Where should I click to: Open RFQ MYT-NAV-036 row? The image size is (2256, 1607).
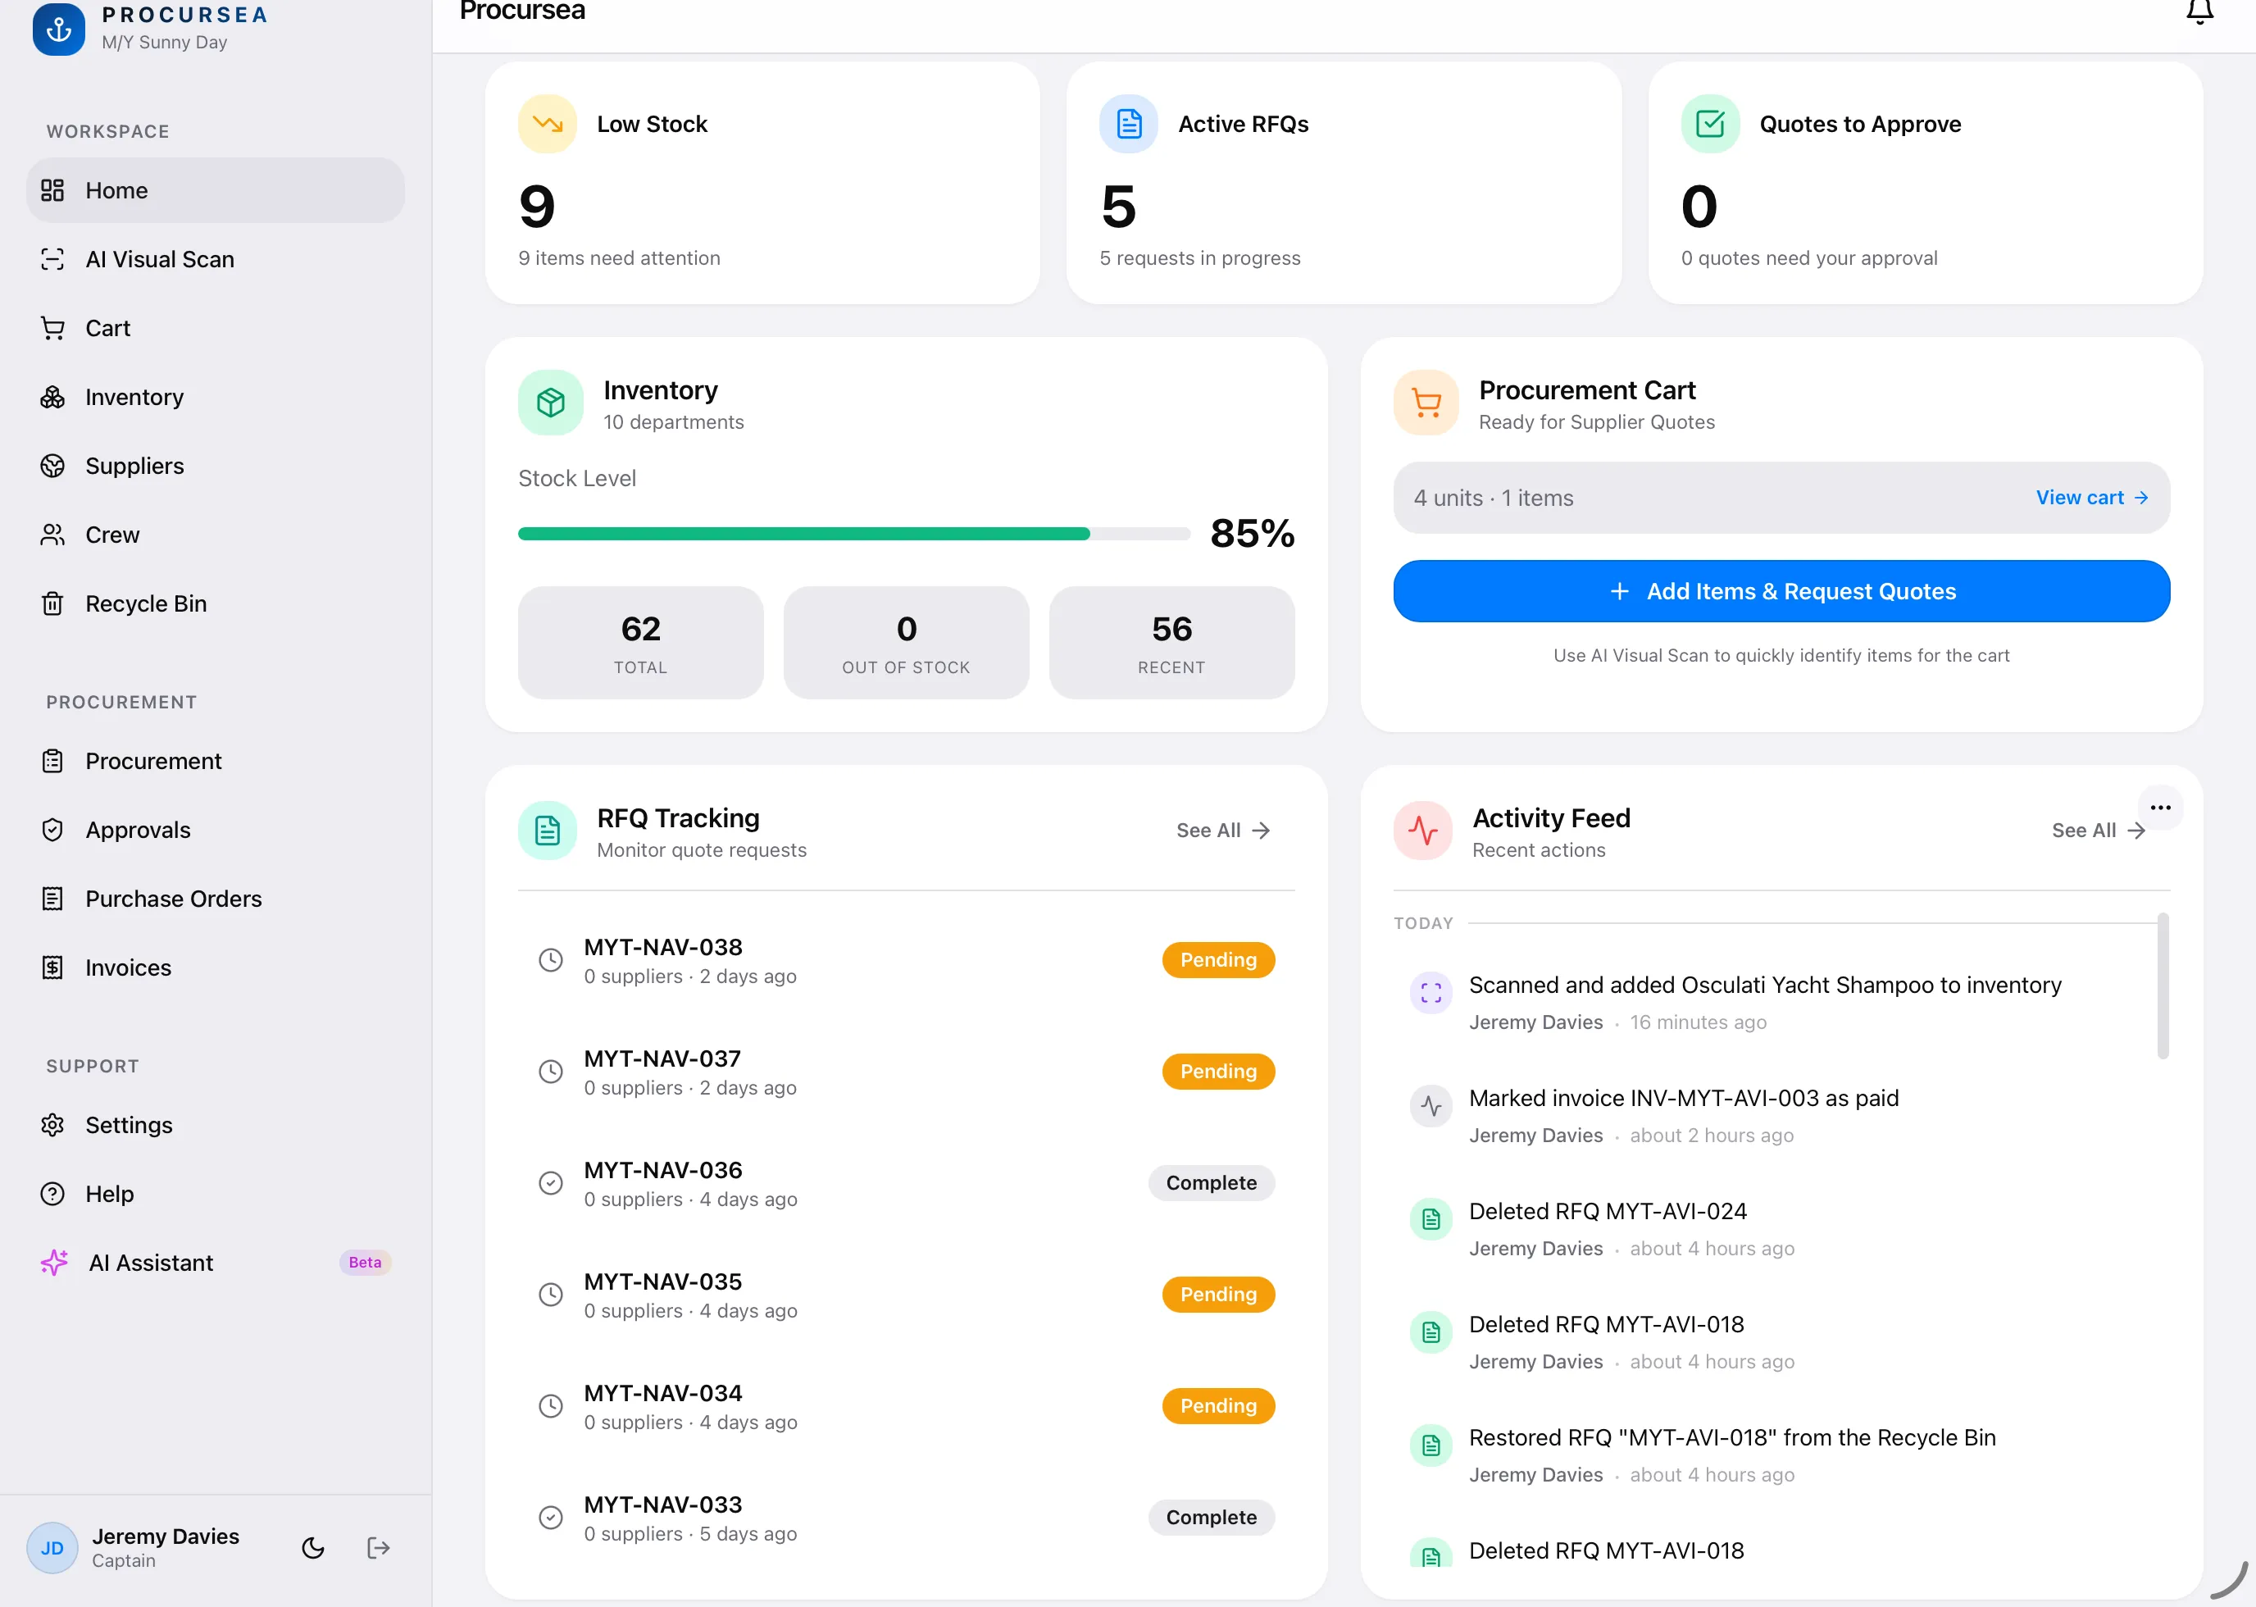coord(907,1183)
